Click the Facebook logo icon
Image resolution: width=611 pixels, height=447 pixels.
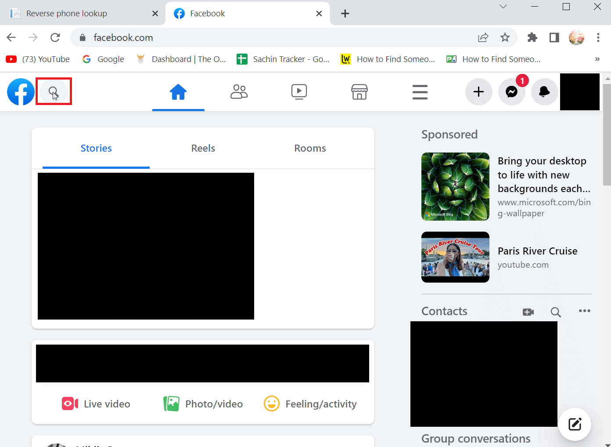click(x=21, y=92)
